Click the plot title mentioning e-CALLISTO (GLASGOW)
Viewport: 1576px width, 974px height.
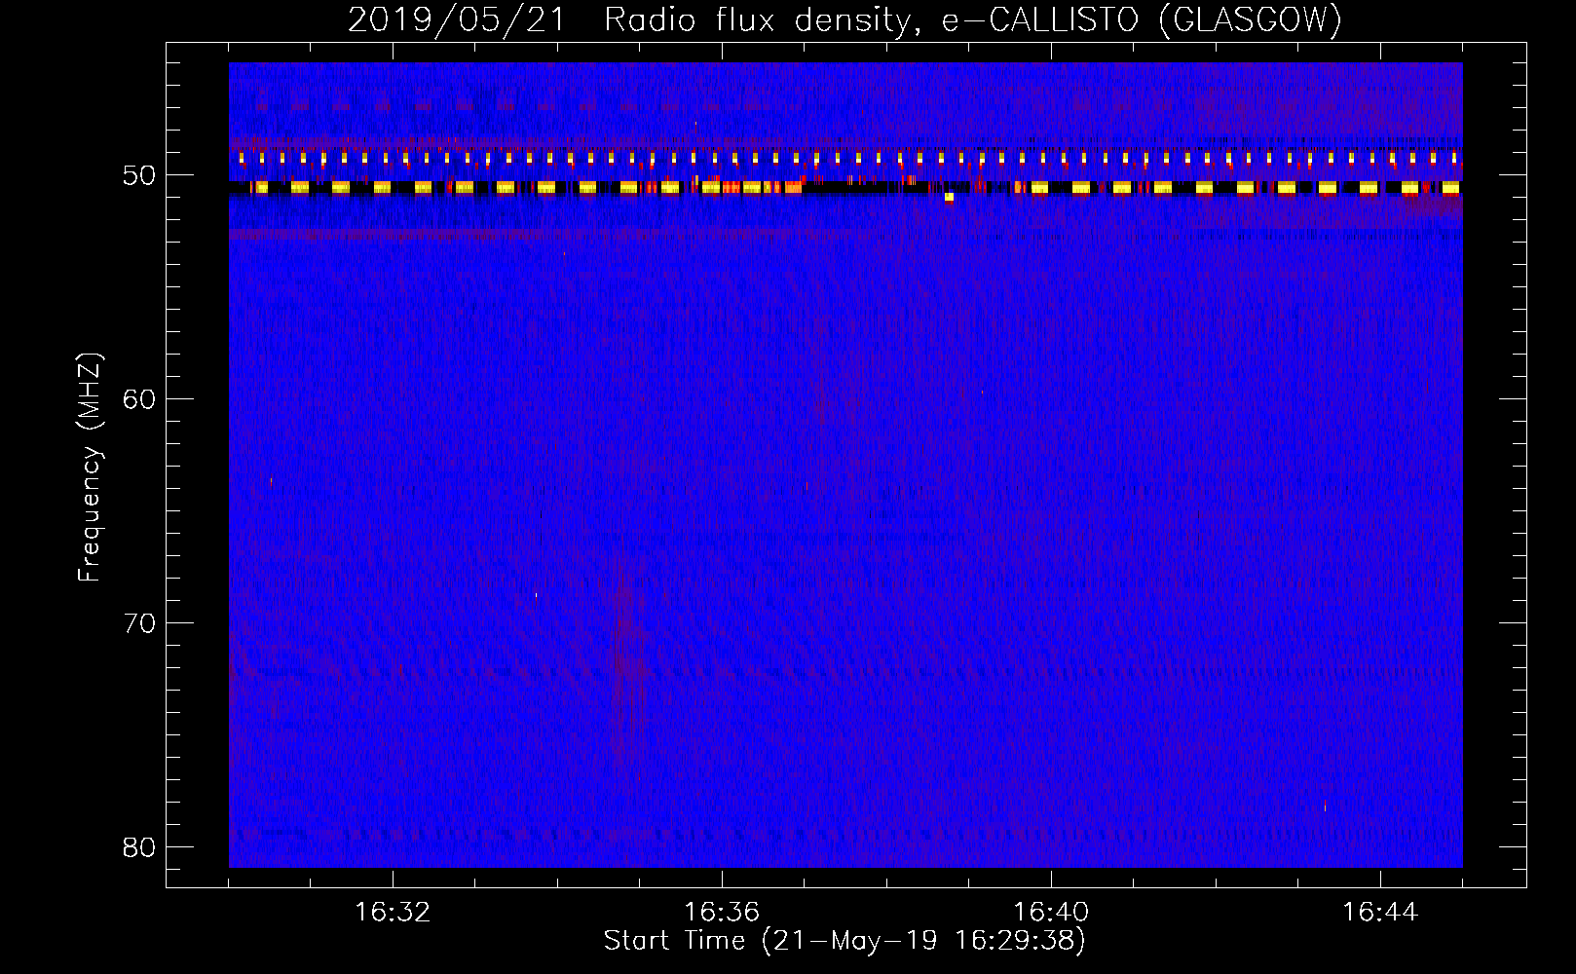[844, 19]
